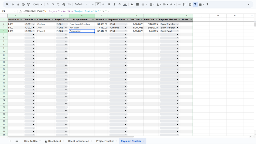Open the text color picker
The image size is (256, 144).
pos(125,4)
